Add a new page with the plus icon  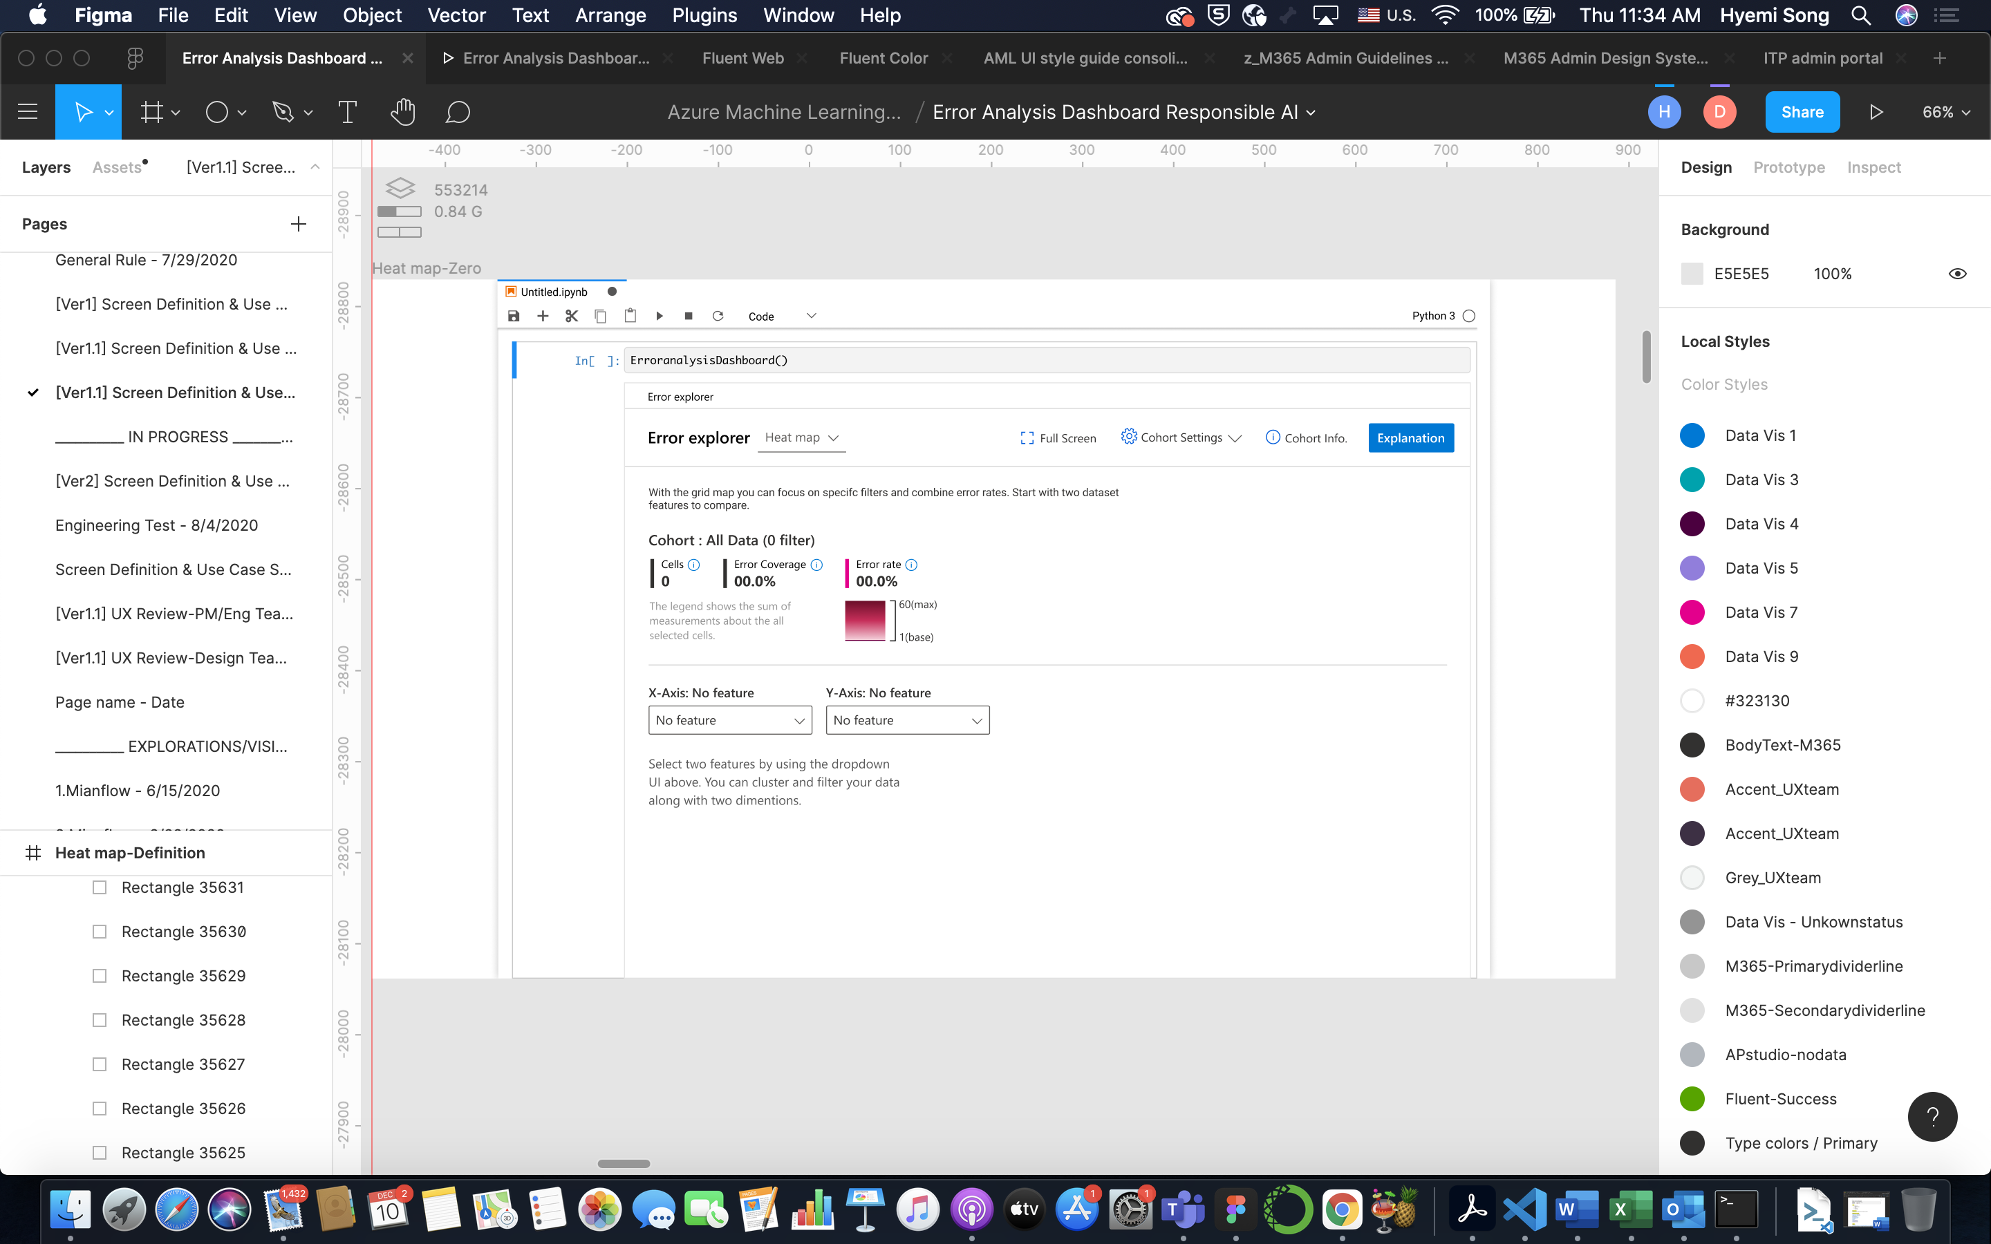[x=299, y=223]
